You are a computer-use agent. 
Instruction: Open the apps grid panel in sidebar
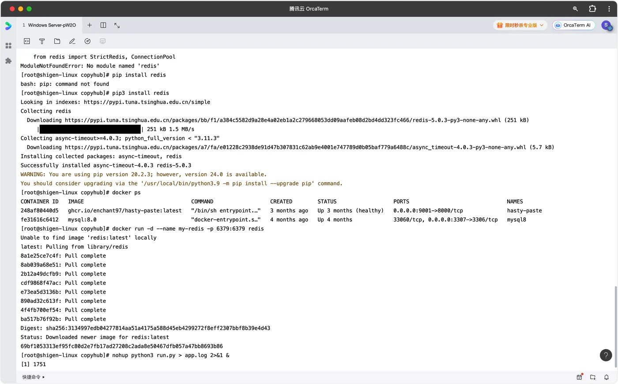click(x=8, y=45)
